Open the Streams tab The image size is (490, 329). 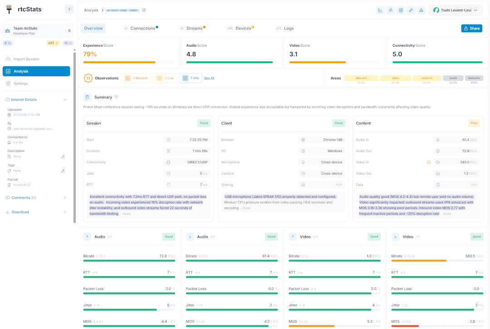tap(194, 28)
